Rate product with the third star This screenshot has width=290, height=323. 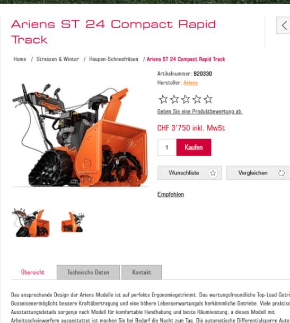click(186, 99)
